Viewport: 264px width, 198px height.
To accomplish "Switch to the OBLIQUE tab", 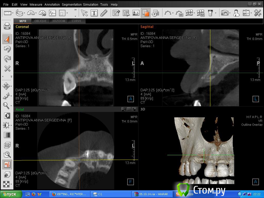I will point(40,21).
